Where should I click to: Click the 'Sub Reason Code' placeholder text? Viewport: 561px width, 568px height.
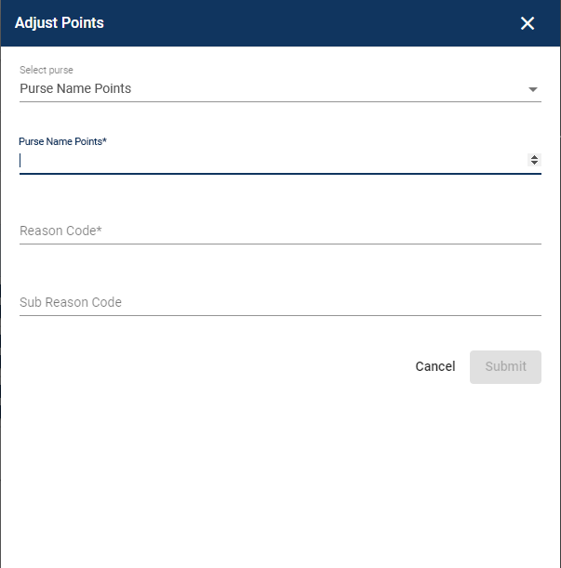coord(71,302)
